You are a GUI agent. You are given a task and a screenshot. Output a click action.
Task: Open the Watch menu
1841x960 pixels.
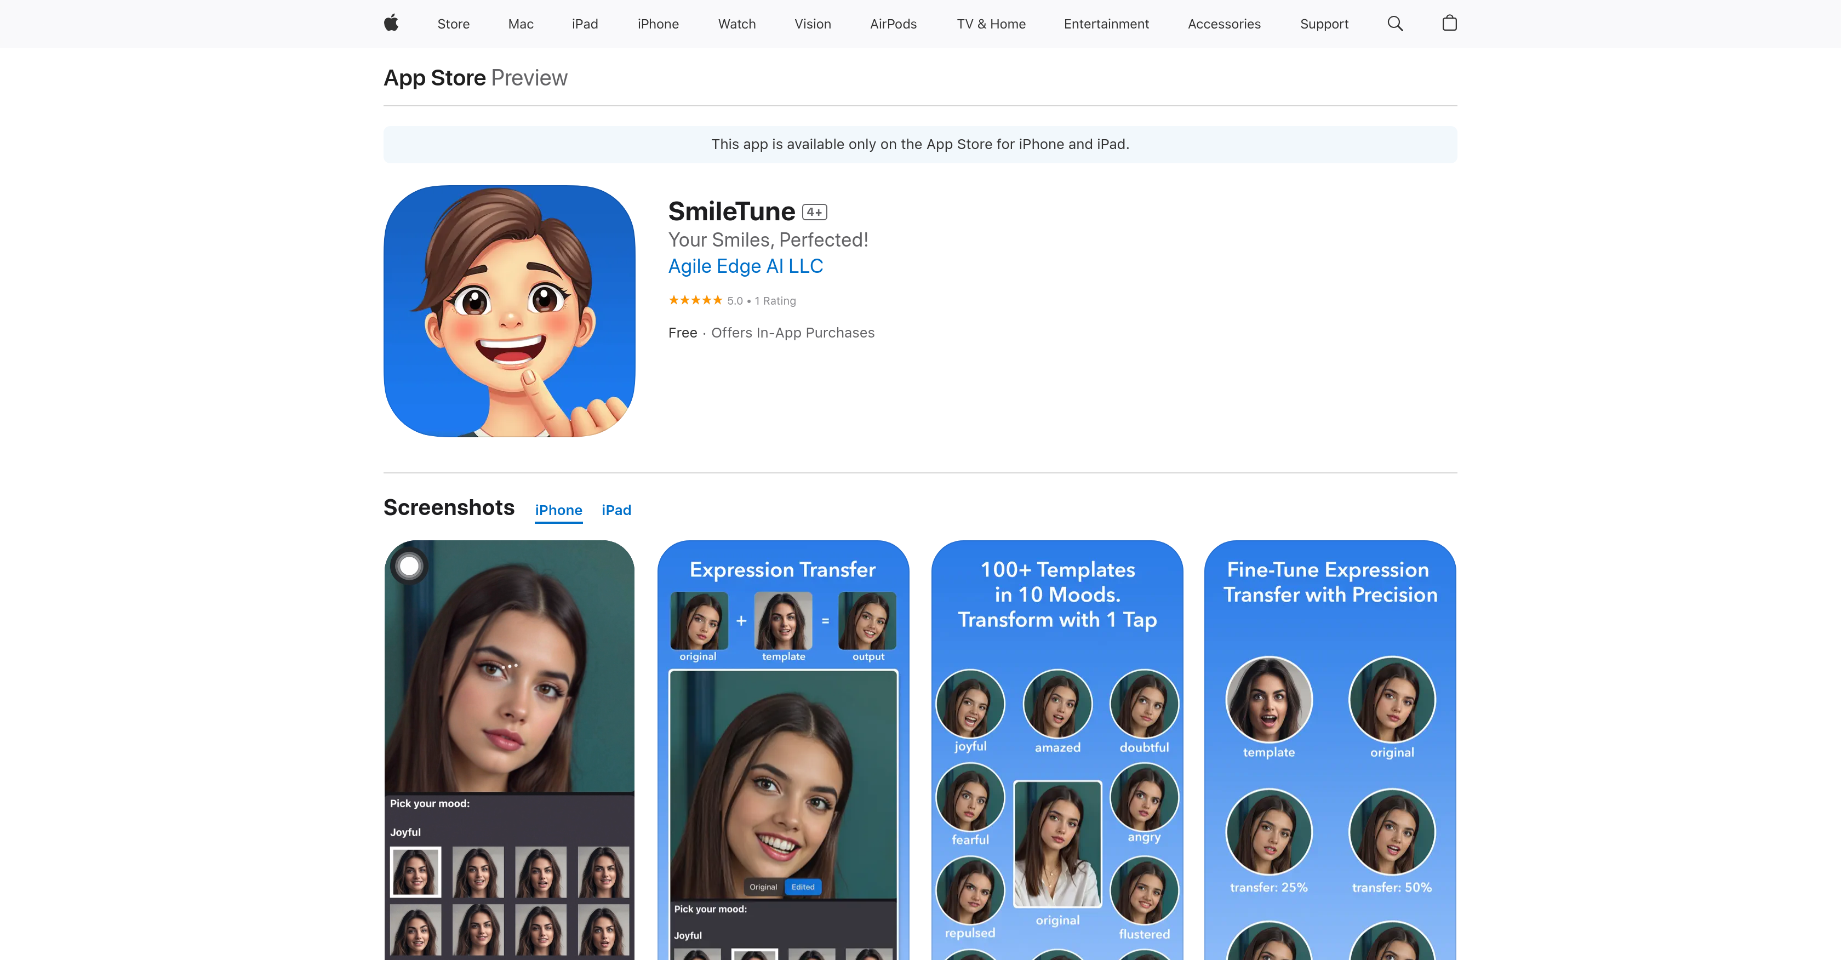click(x=736, y=24)
